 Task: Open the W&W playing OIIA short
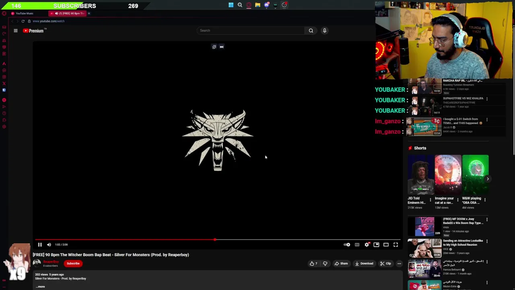475,175
